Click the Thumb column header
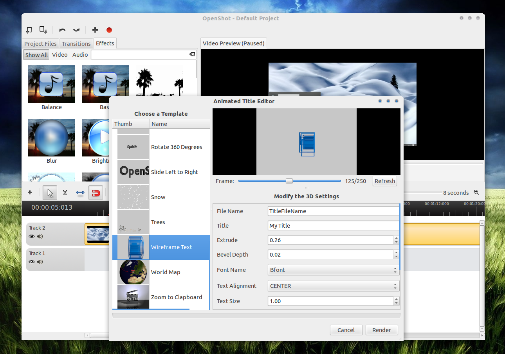Viewport: 505px width, 354px height. click(x=131, y=124)
